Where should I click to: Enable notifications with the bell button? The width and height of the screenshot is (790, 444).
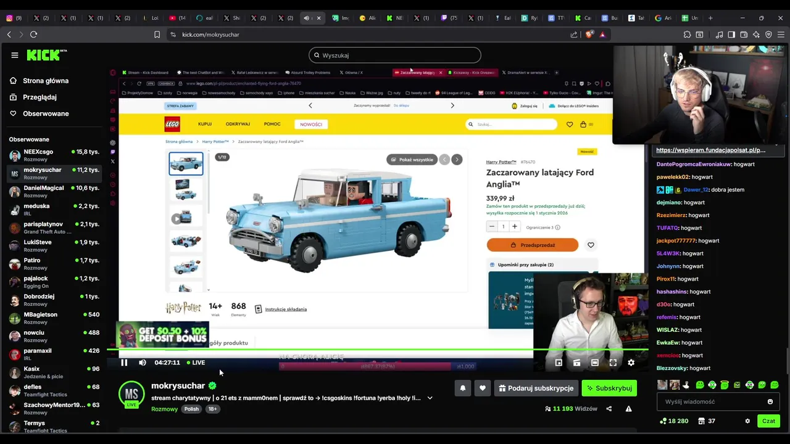point(463,388)
